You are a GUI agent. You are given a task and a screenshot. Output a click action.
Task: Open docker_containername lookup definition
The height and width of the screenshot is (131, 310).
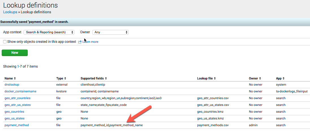click(x=20, y=91)
